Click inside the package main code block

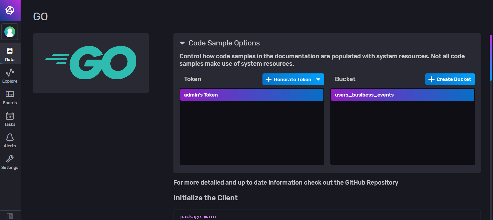click(x=327, y=216)
